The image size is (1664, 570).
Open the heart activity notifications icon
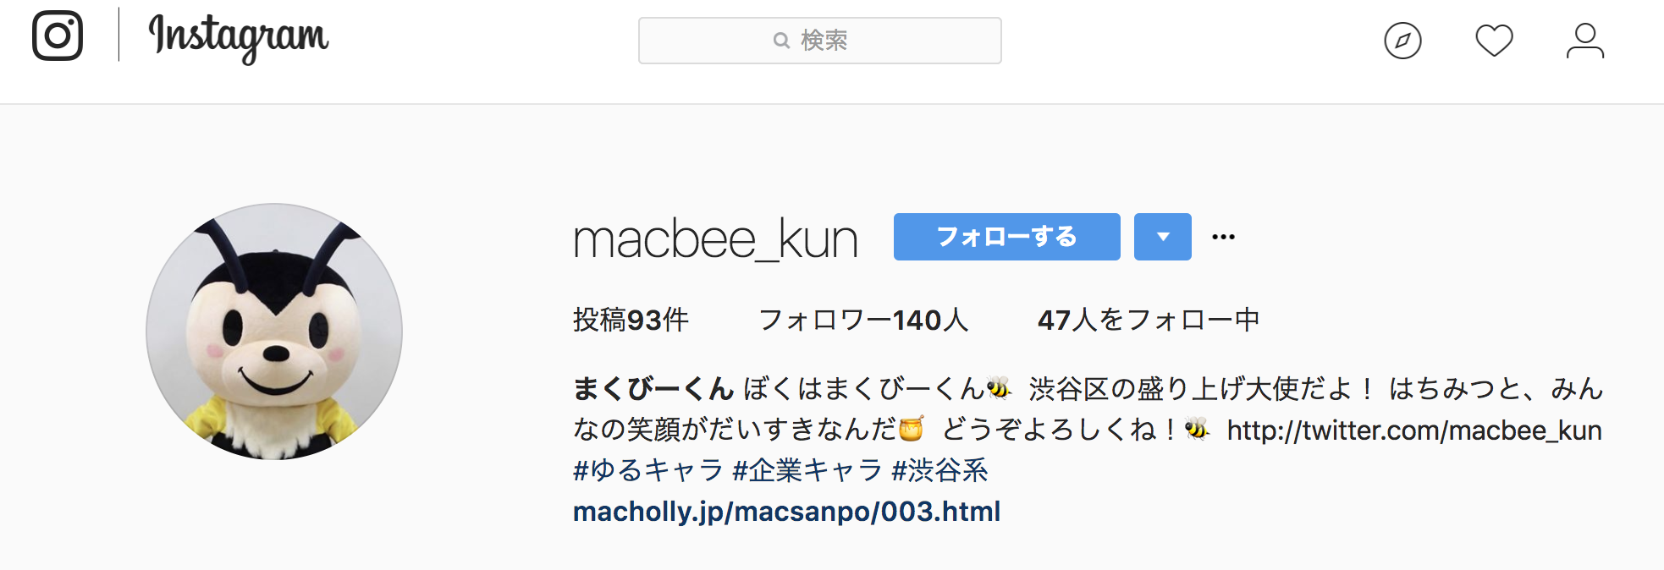coord(1494,41)
